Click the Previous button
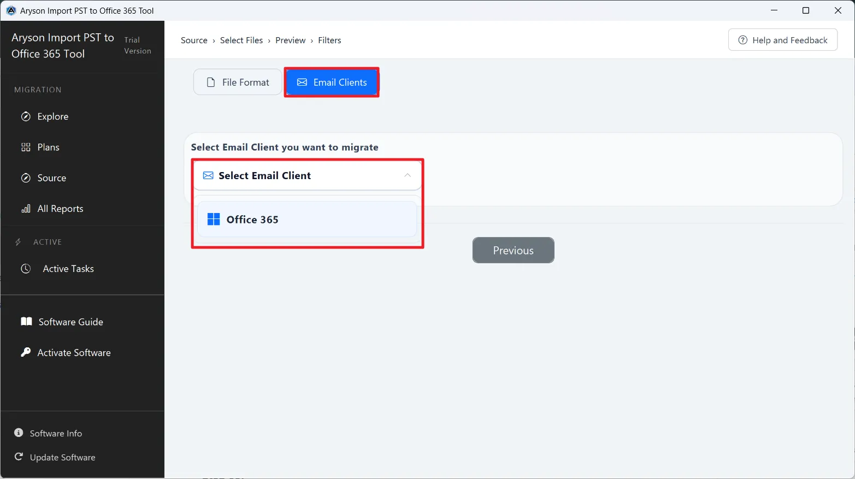 514,250
